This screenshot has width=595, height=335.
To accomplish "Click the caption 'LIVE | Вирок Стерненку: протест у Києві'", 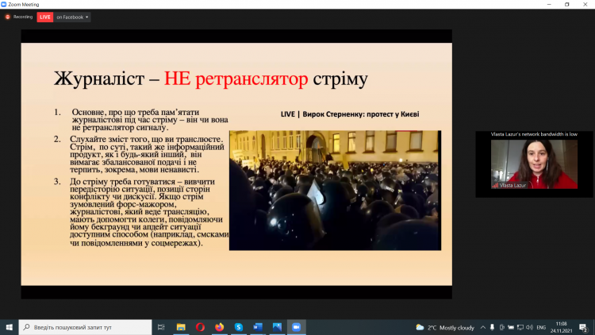I will click(350, 114).
